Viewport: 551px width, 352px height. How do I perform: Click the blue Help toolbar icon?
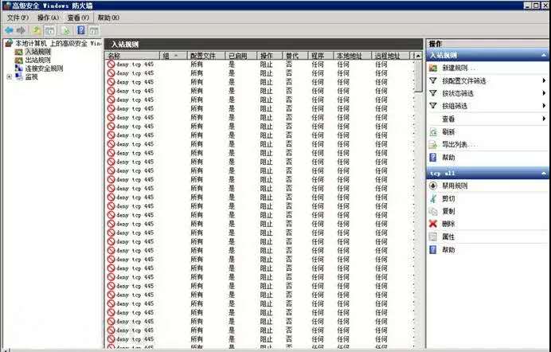click(81, 30)
